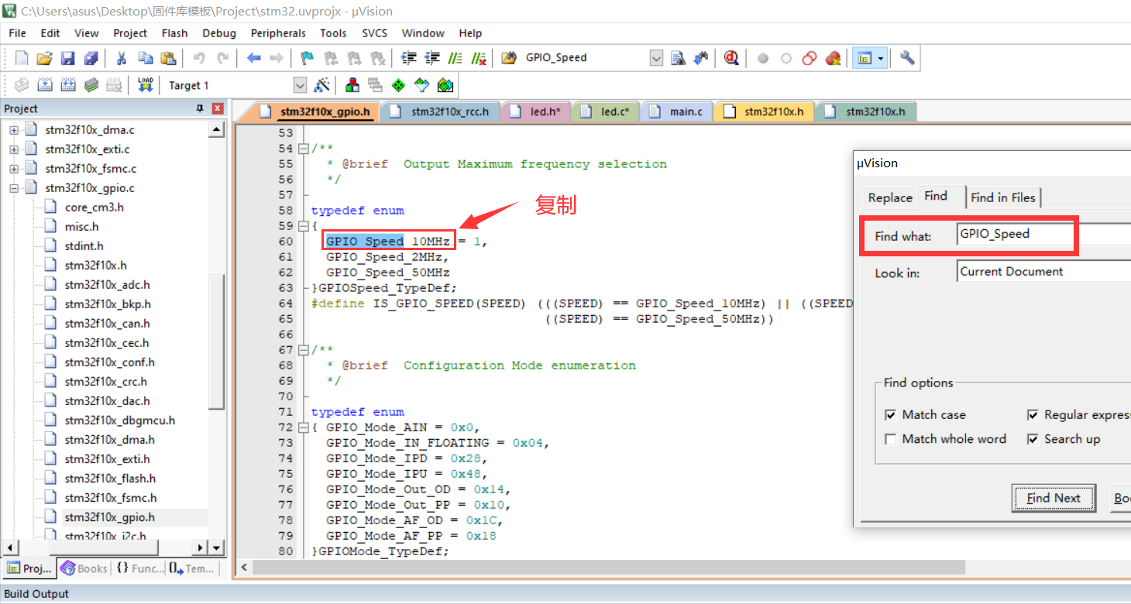1131x604 pixels.
Task: Open the Flash menu
Action: pos(174,33)
